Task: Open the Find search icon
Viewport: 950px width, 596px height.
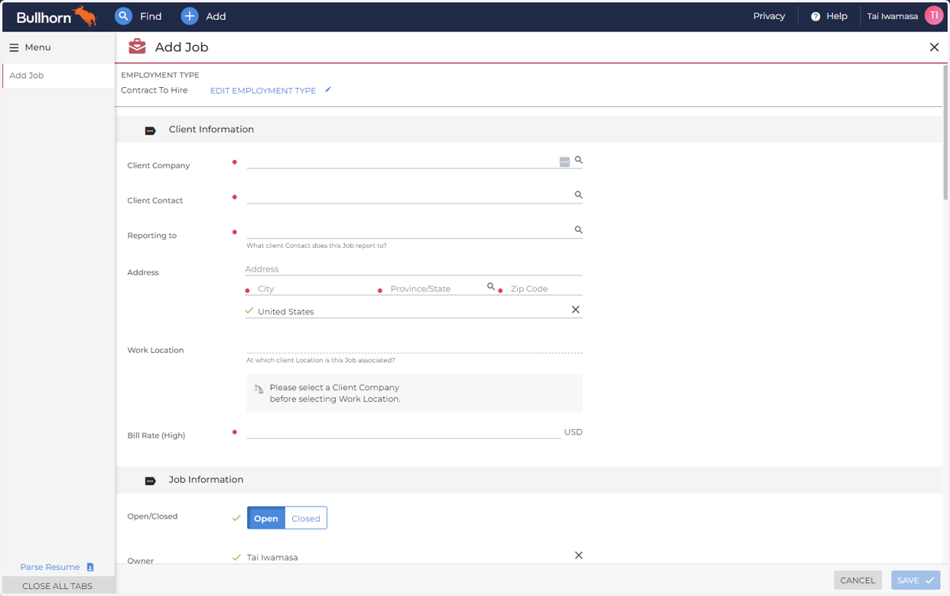Action: [x=123, y=16]
